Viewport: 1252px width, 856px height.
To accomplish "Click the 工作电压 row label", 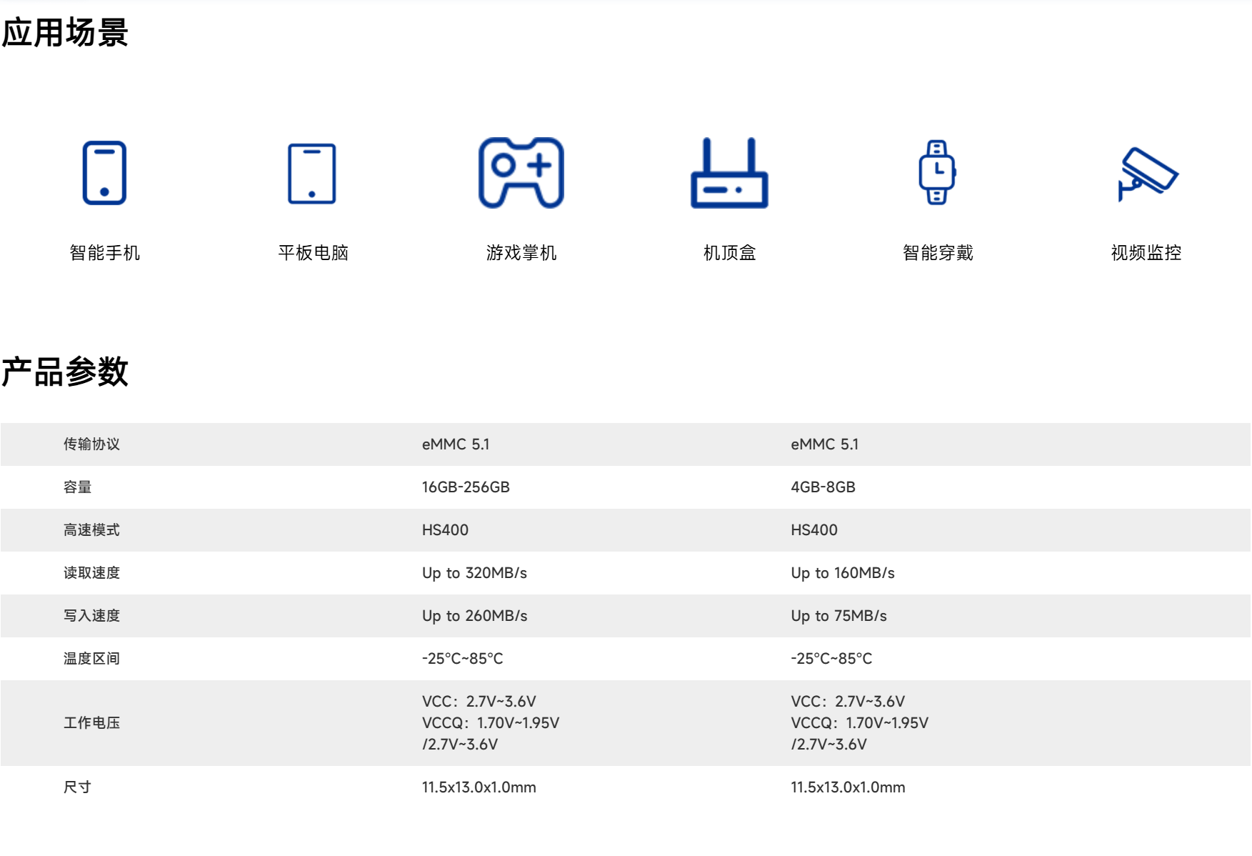I will point(91,723).
